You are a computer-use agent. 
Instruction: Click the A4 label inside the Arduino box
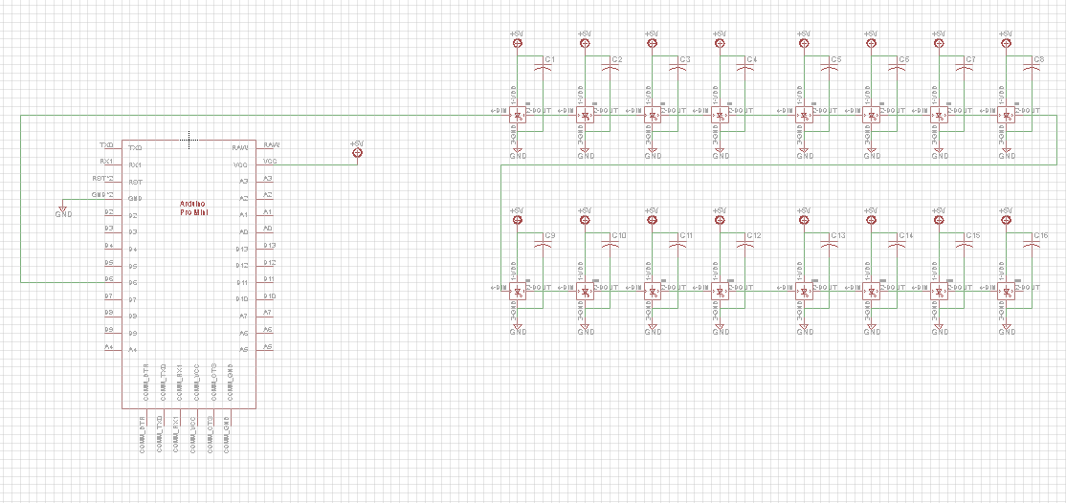(133, 350)
